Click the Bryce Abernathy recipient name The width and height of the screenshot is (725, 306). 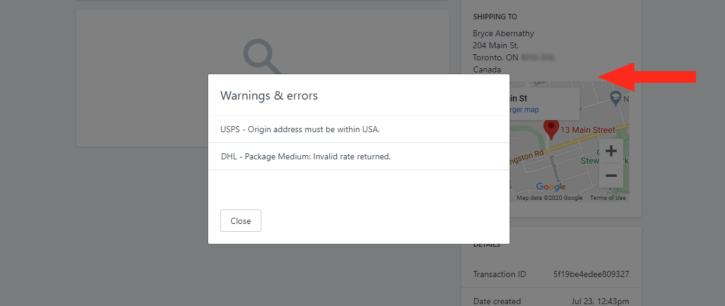(x=504, y=34)
